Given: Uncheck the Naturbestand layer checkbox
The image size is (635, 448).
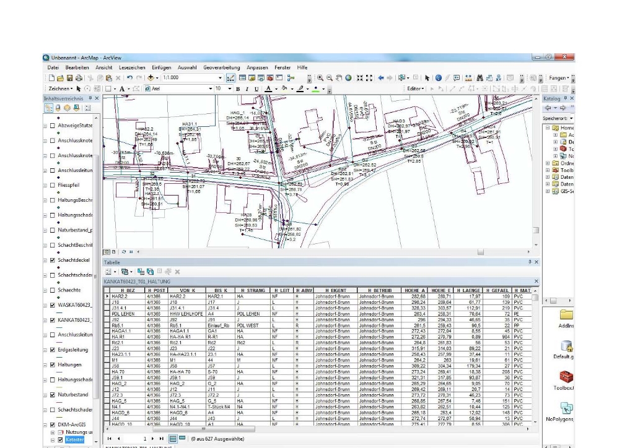Looking at the screenshot, I should (x=52, y=395).
